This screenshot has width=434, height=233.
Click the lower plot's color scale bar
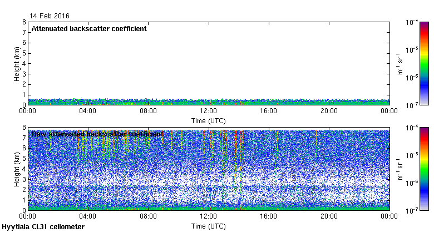coord(425,169)
